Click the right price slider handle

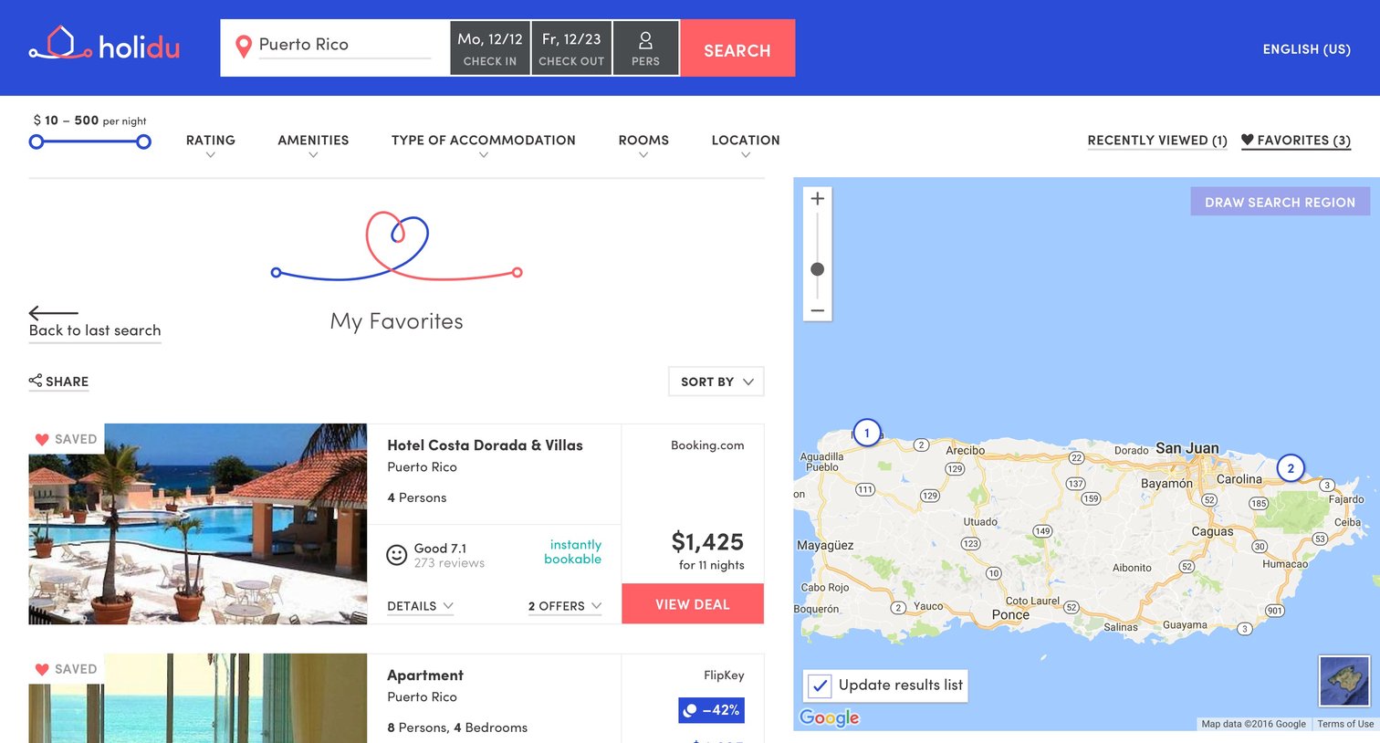(143, 141)
